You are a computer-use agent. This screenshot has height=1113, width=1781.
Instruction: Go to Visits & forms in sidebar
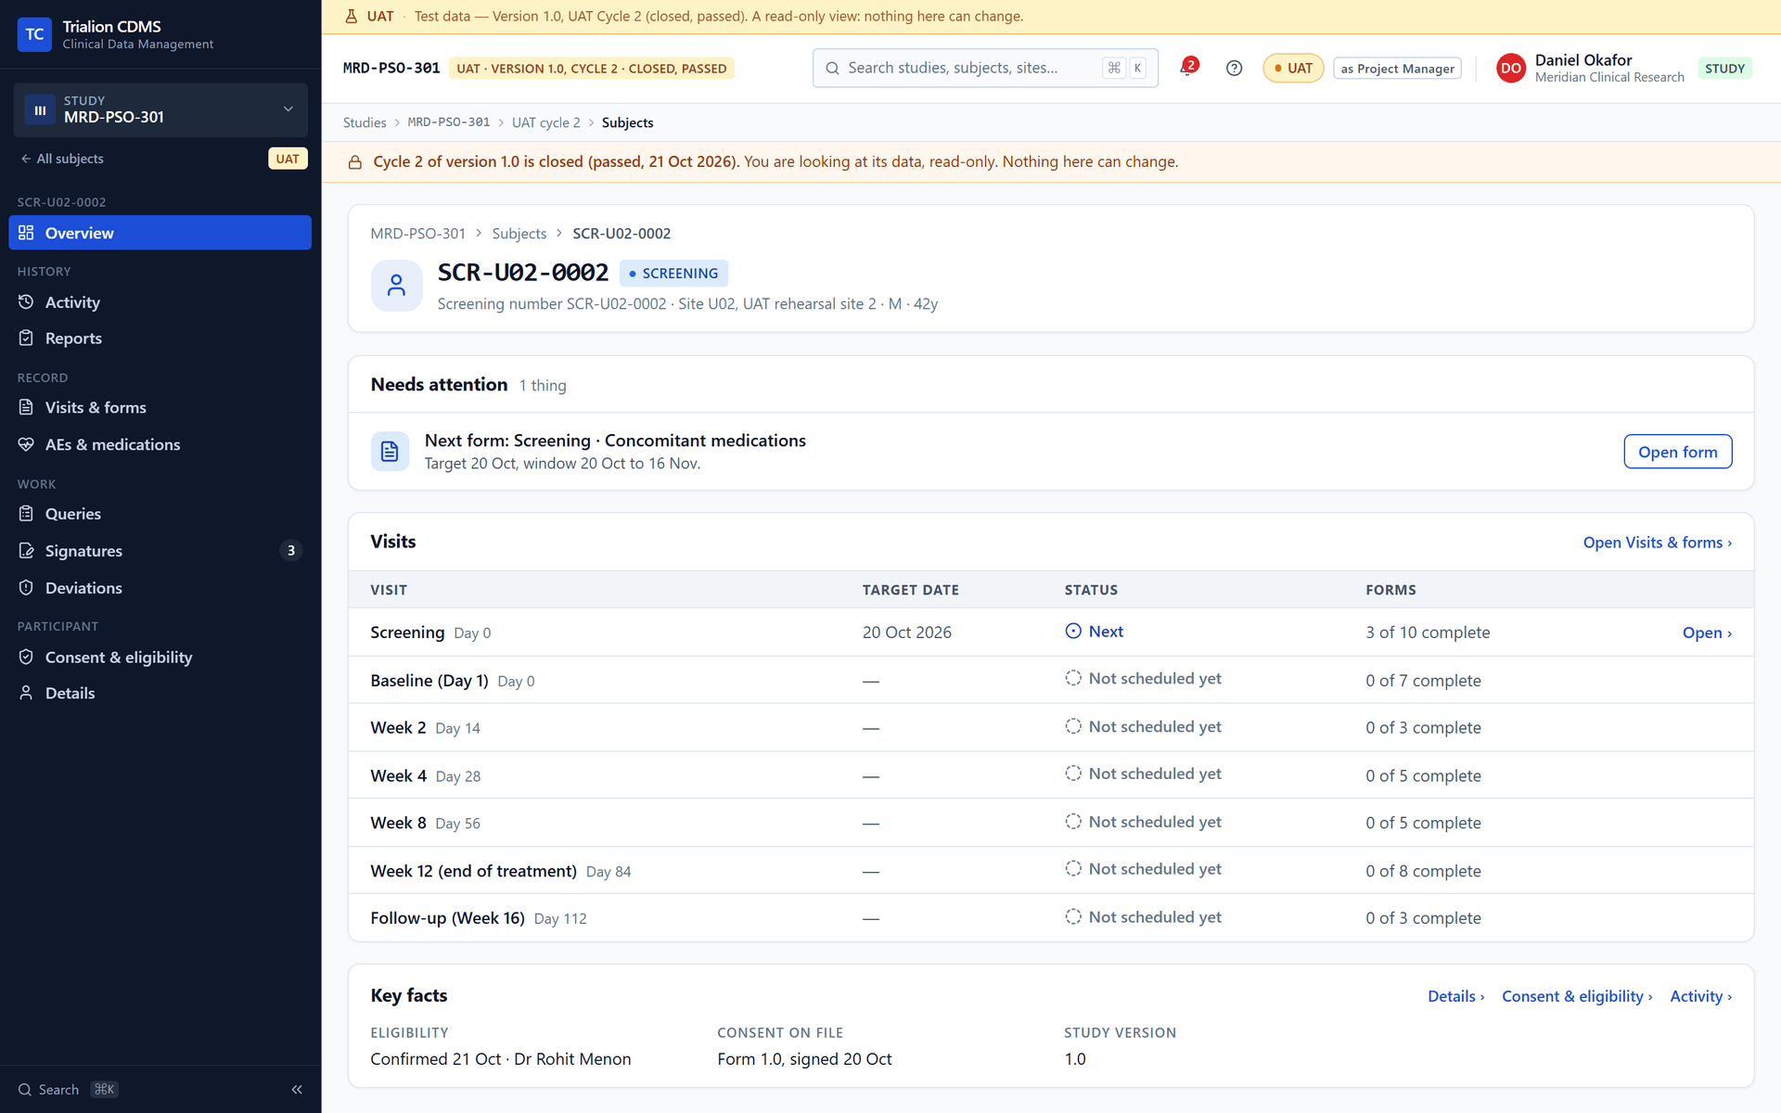click(x=160, y=407)
